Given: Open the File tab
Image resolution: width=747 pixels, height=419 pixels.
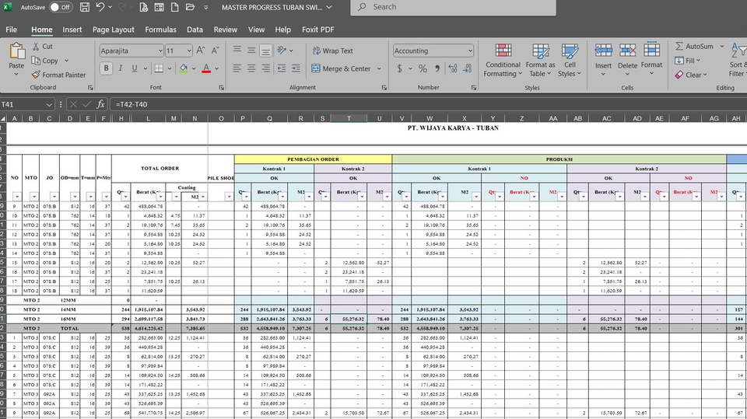Looking at the screenshot, I should 12,30.
